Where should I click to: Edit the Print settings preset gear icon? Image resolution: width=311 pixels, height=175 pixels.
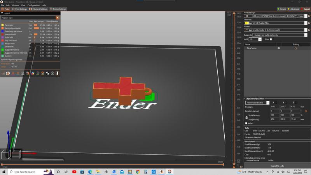tap(309, 16)
